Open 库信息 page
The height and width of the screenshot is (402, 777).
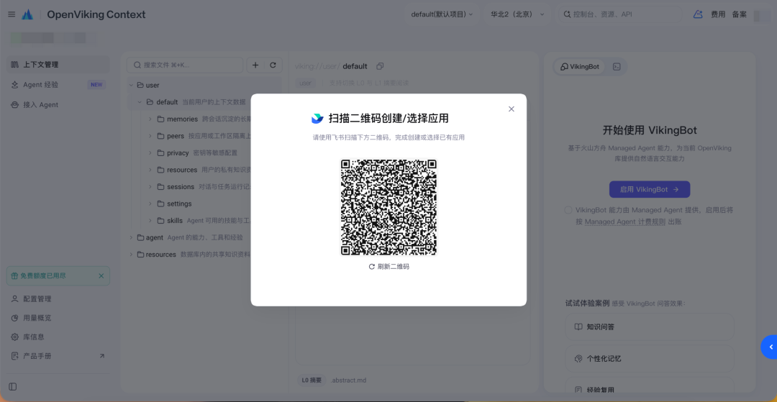click(x=58, y=337)
